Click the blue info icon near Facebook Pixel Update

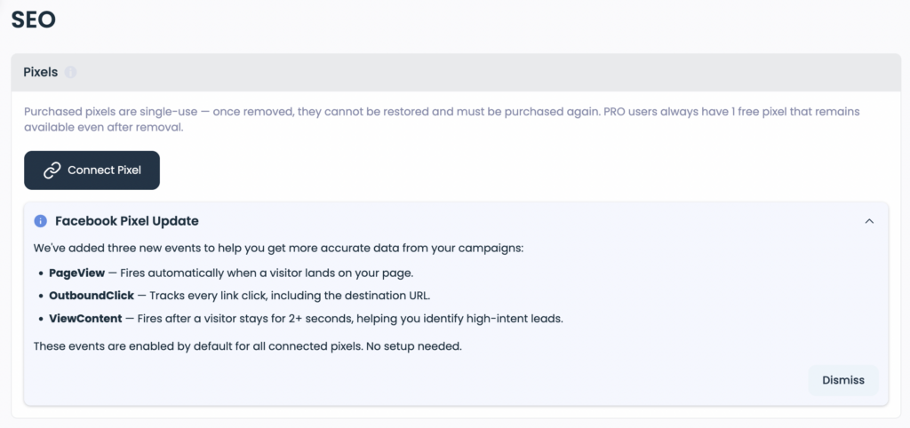[x=40, y=221]
